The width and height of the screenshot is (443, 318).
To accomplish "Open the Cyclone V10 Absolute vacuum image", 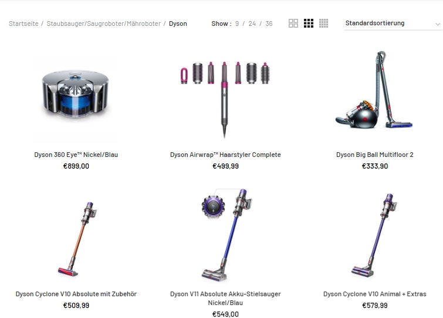I will 76,239.
